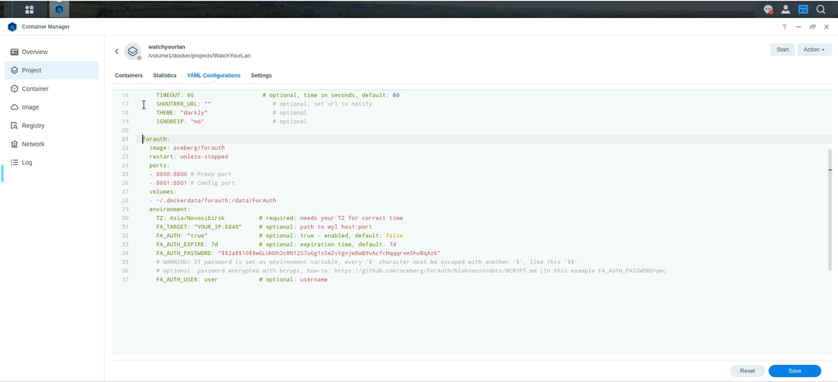Switch to the Statistics tab
838x382 pixels.
tap(164, 75)
